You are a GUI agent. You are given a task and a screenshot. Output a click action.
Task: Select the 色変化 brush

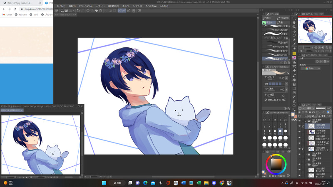pyautogui.click(x=275, y=34)
